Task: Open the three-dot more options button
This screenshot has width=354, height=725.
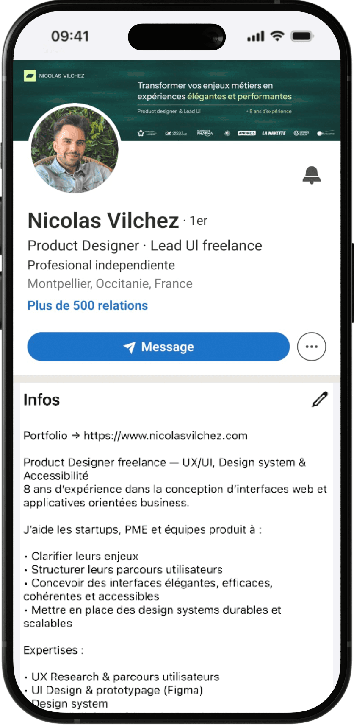Action: pos(312,347)
